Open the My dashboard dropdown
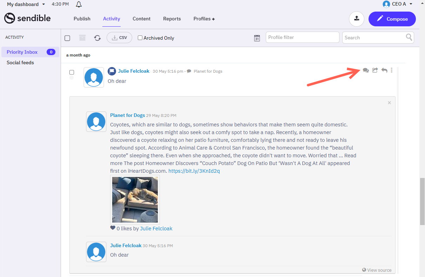 pyautogui.click(x=26, y=4)
